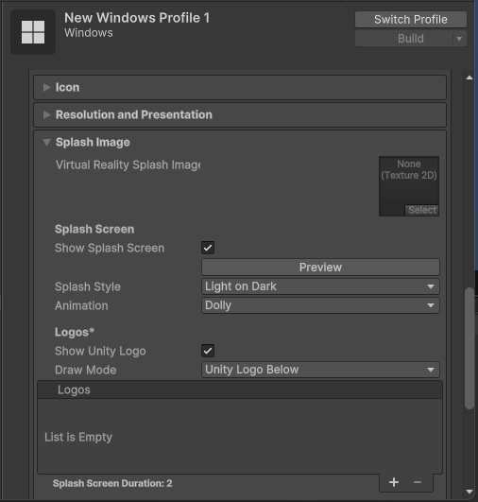Screen dimensions: 478x502
Task: Click the 'New Windows Profile 1' title
Action: click(x=137, y=18)
